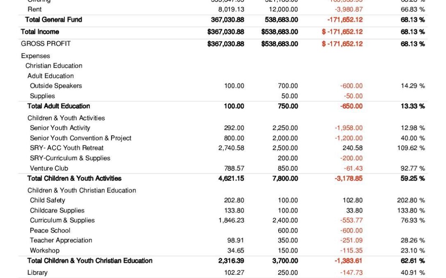This screenshot has height=278, width=446.
Task: Open Library actual amount 102.27
Action: (234, 273)
